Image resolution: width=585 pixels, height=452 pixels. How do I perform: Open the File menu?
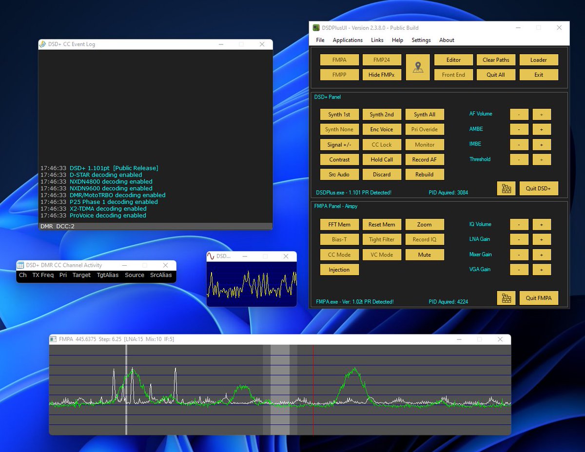pos(320,40)
